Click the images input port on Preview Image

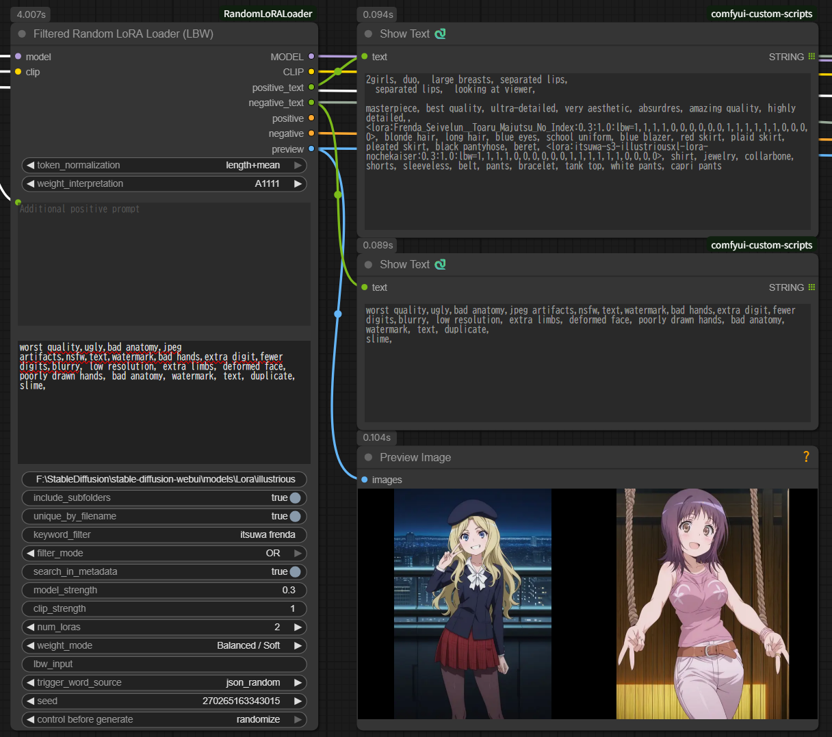pos(365,480)
